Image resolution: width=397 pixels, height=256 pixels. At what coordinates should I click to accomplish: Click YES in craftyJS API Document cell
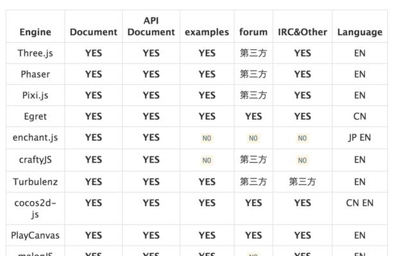pos(151,160)
